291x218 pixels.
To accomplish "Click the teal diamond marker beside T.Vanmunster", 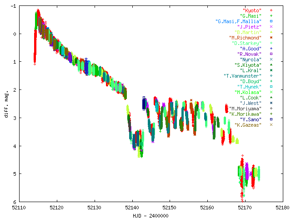I will pos(271,76).
